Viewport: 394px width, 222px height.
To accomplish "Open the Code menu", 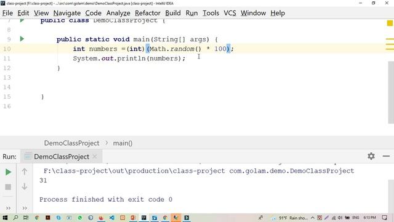I will click(93, 13).
